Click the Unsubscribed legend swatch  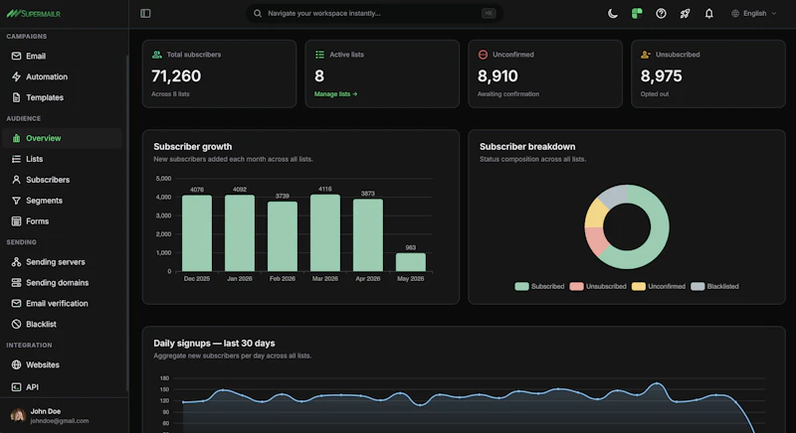pyautogui.click(x=577, y=286)
